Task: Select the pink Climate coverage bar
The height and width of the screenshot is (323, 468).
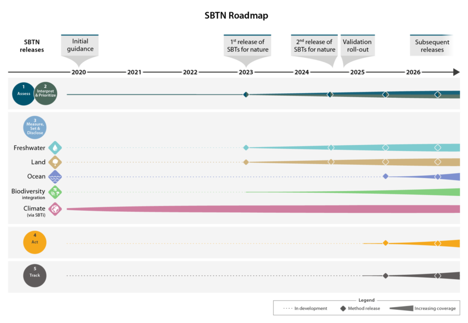Action: pyautogui.click(x=263, y=209)
